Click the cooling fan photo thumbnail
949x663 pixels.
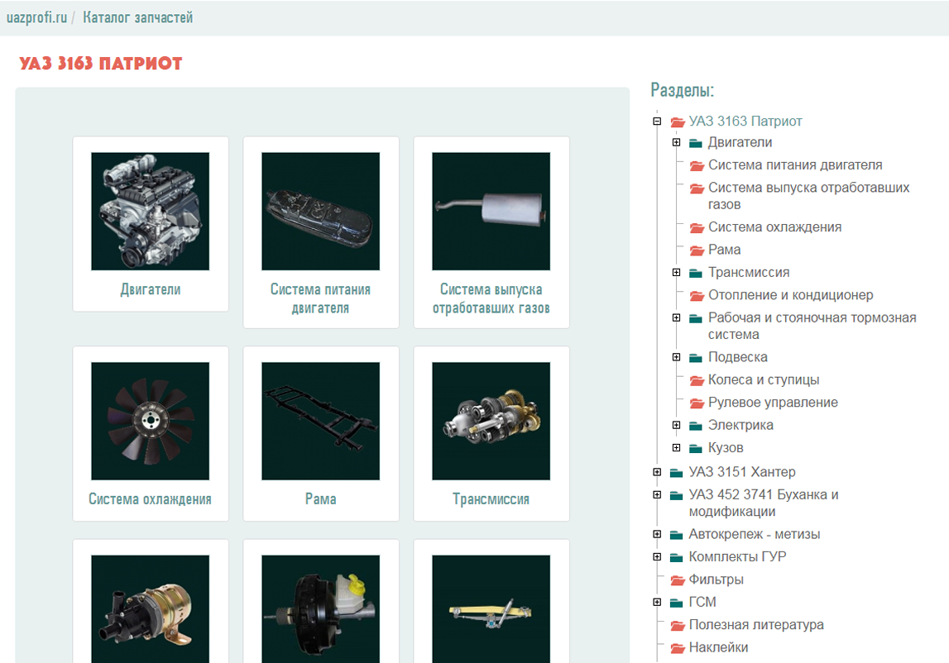point(150,421)
